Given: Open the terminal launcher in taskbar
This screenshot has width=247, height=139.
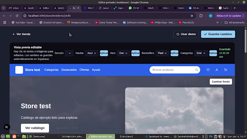Looking at the screenshot, I should tap(19, 136).
